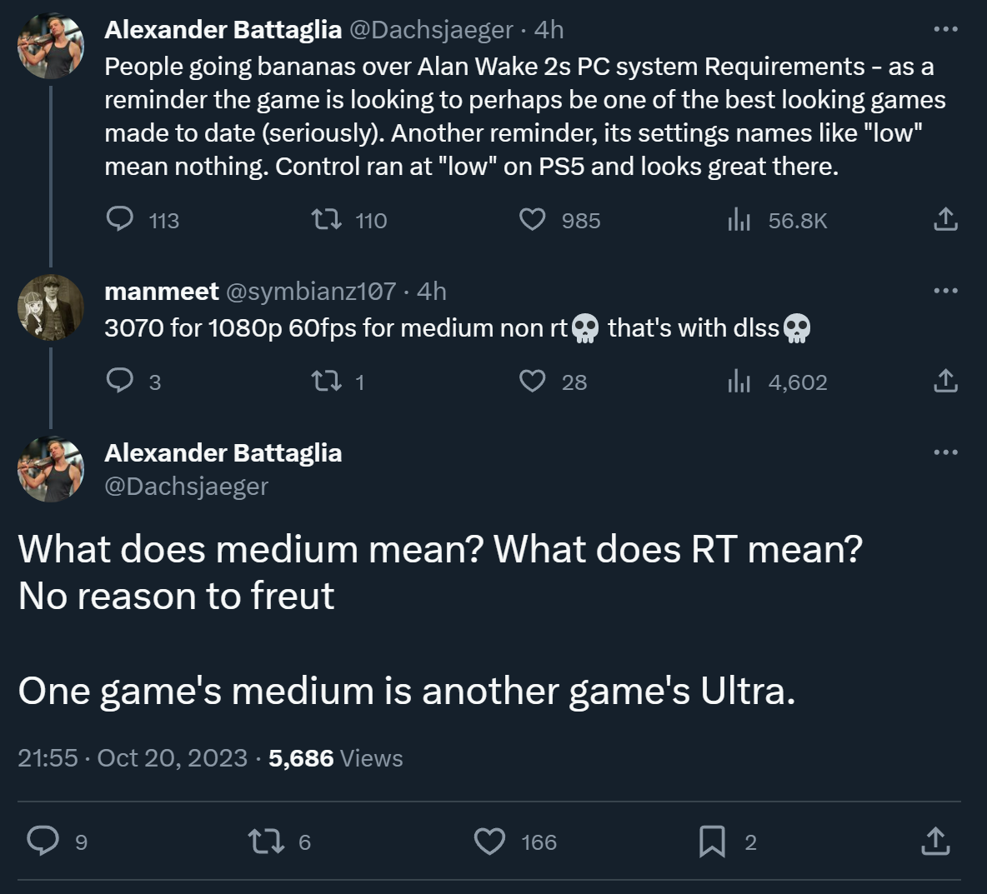Like the tweet with 985 likes
This screenshot has height=894, width=987.
pyautogui.click(x=533, y=220)
